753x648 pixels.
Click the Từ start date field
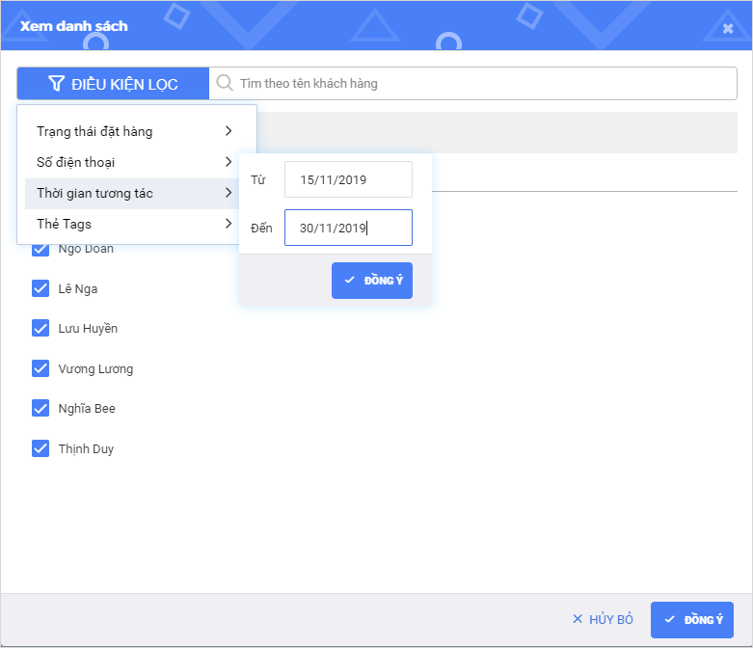tap(348, 179)
